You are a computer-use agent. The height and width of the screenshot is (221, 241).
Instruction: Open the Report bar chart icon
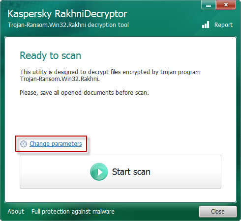click(x=206, y=25)
